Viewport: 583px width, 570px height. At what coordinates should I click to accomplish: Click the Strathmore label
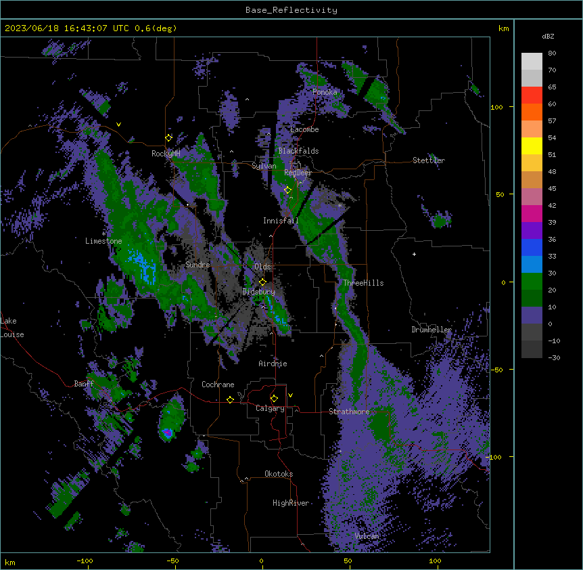click(349, 412)
